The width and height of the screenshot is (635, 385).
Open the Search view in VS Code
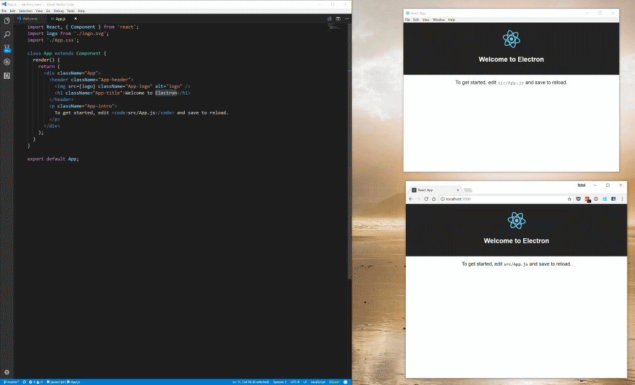coord(7,34)
